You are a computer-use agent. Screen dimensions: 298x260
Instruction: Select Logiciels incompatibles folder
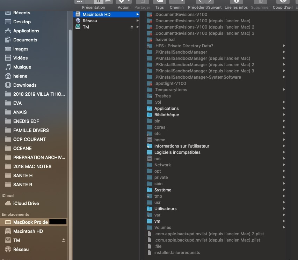point(213,152)
